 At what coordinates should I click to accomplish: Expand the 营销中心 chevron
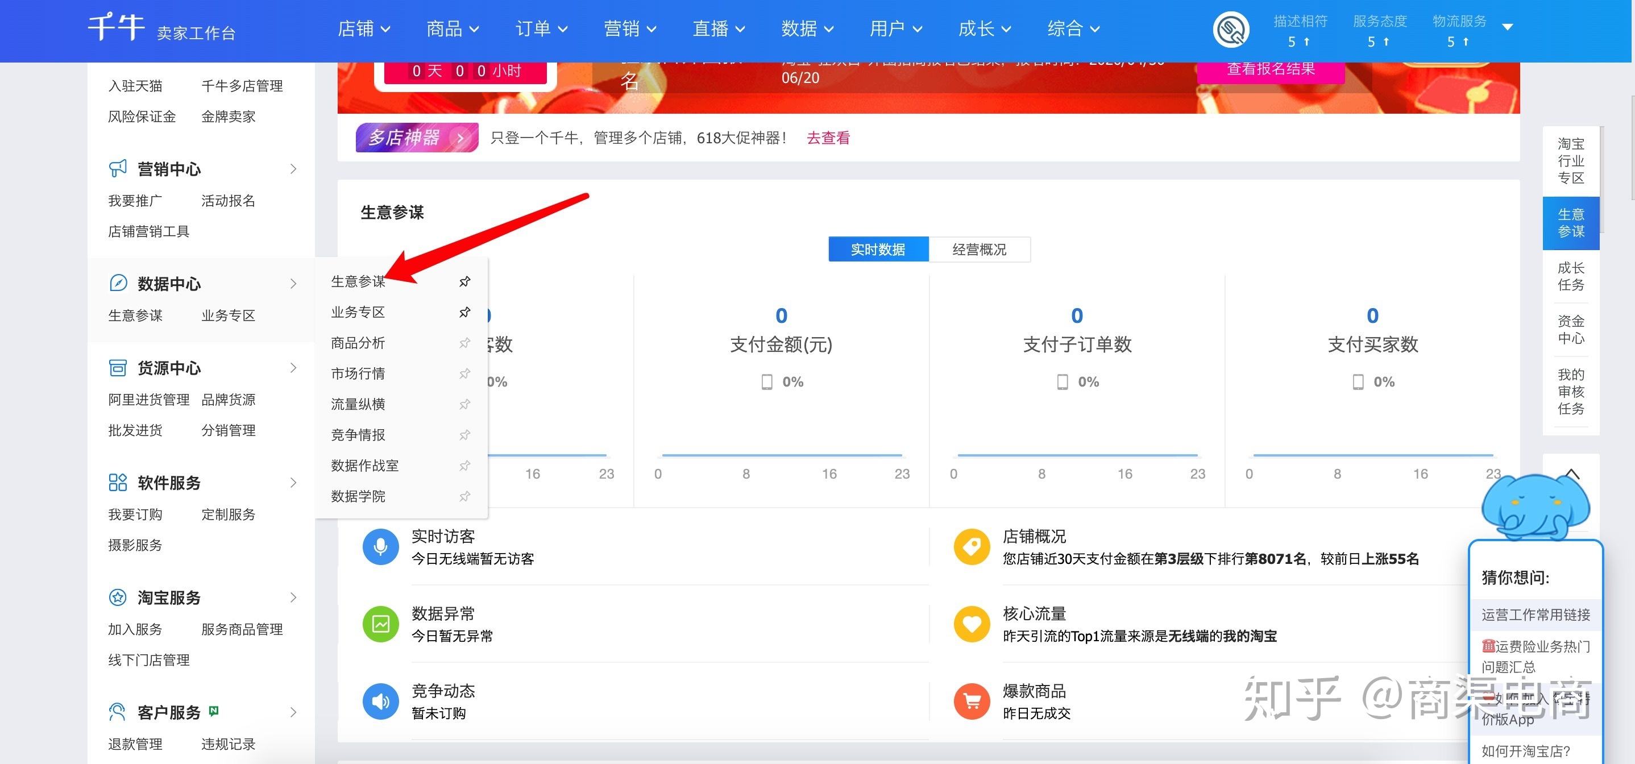click(x=293, y=169)
